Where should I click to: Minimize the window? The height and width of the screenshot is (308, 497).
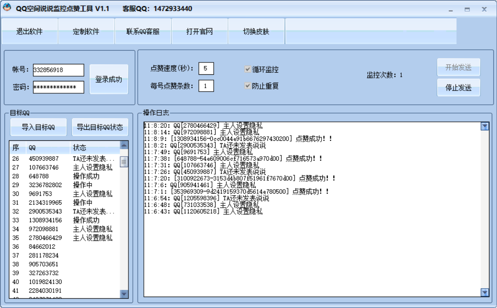(451, 10)
